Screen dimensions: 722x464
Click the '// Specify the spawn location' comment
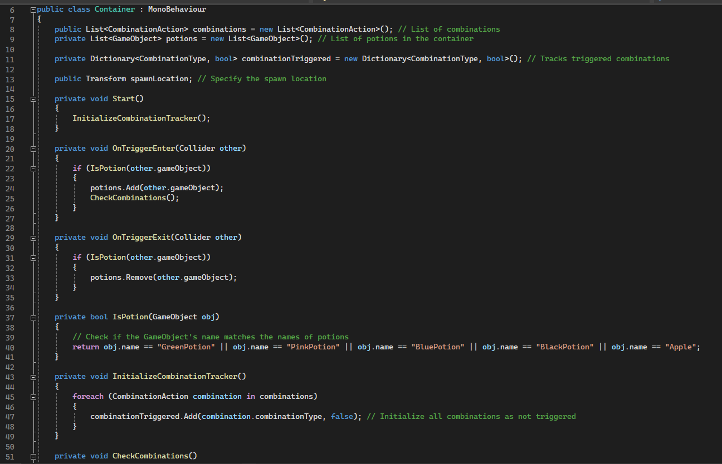[x=262, y=79]
